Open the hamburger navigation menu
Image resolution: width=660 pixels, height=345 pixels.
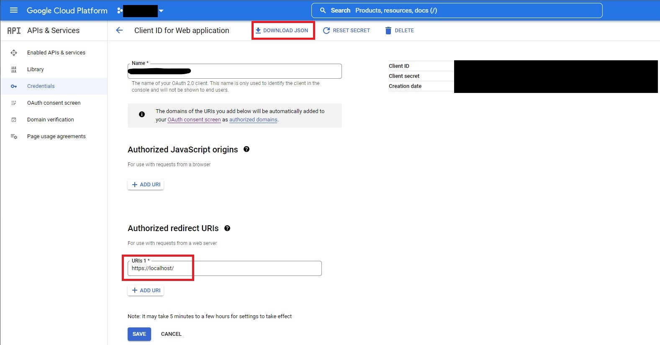(x=14, y=10)
